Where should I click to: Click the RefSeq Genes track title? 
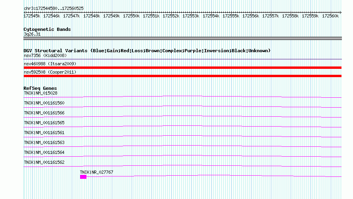(40, 88)
